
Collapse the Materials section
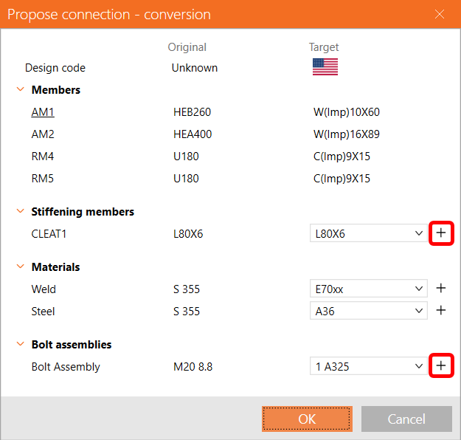20,267
